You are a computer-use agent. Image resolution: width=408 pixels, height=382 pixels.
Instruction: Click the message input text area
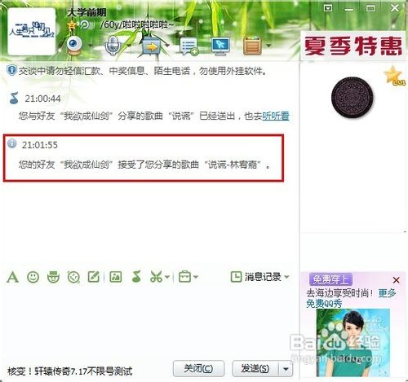149,322
